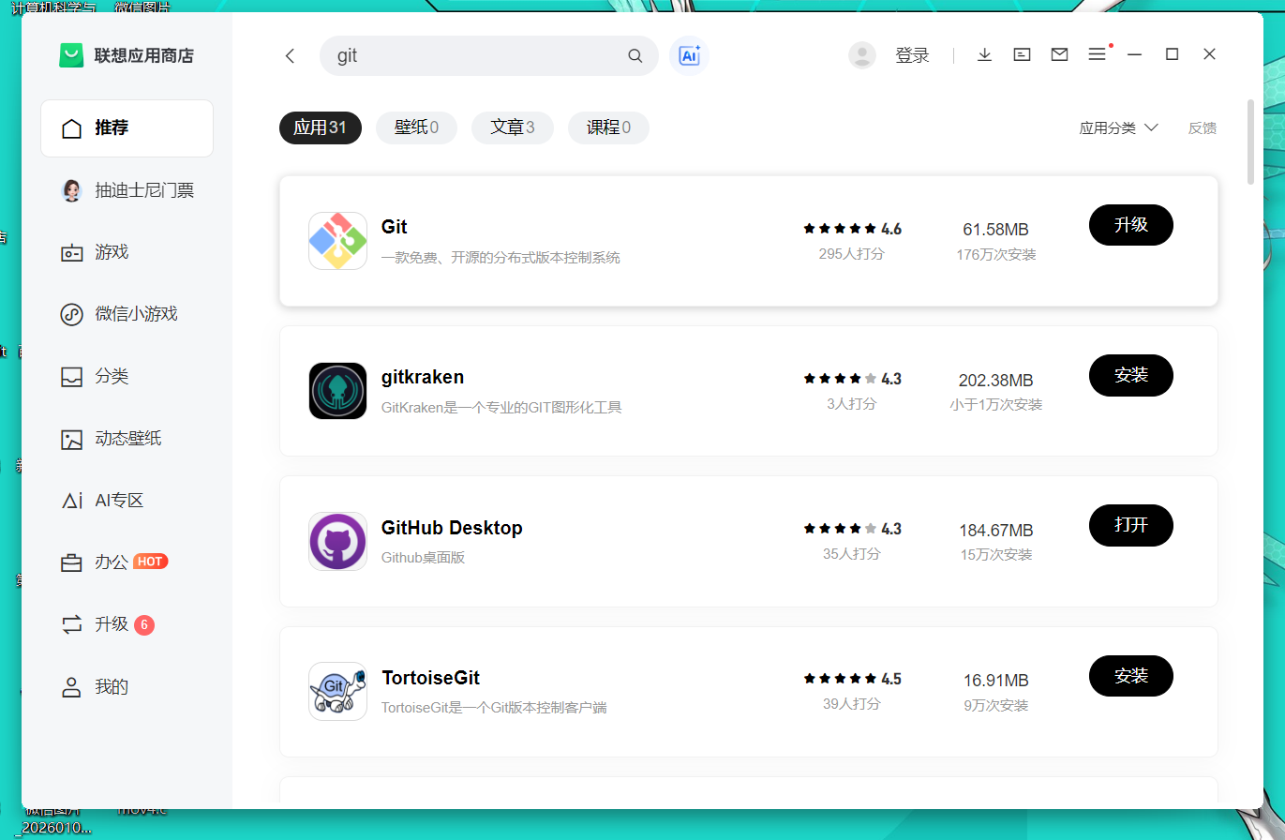Select the 应用 31 tab
The width and height of the screenshot is (1285, 840).
pyautogui.click(x=321, y=127)
